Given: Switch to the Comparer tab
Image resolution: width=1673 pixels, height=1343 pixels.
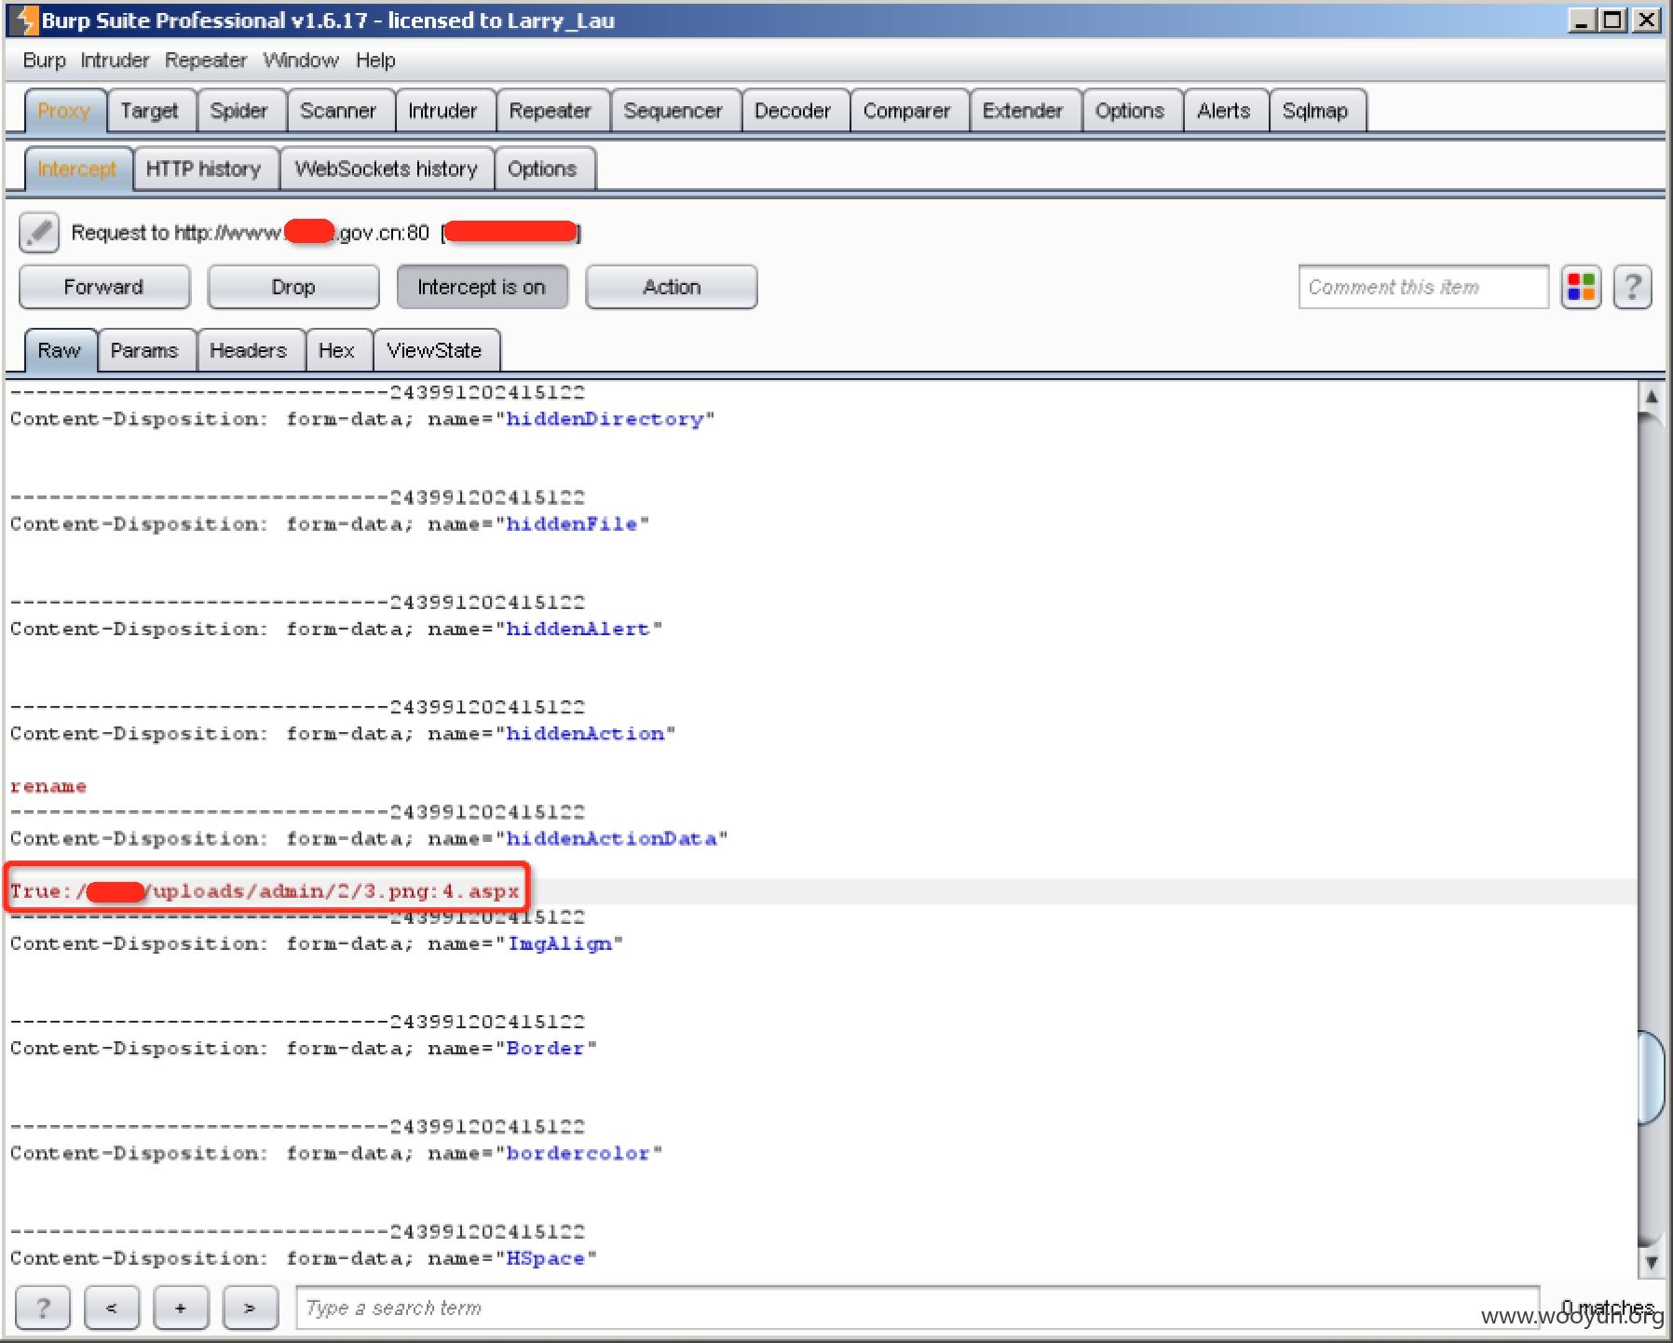Looking at the screenshot, I should pos(907,111).
